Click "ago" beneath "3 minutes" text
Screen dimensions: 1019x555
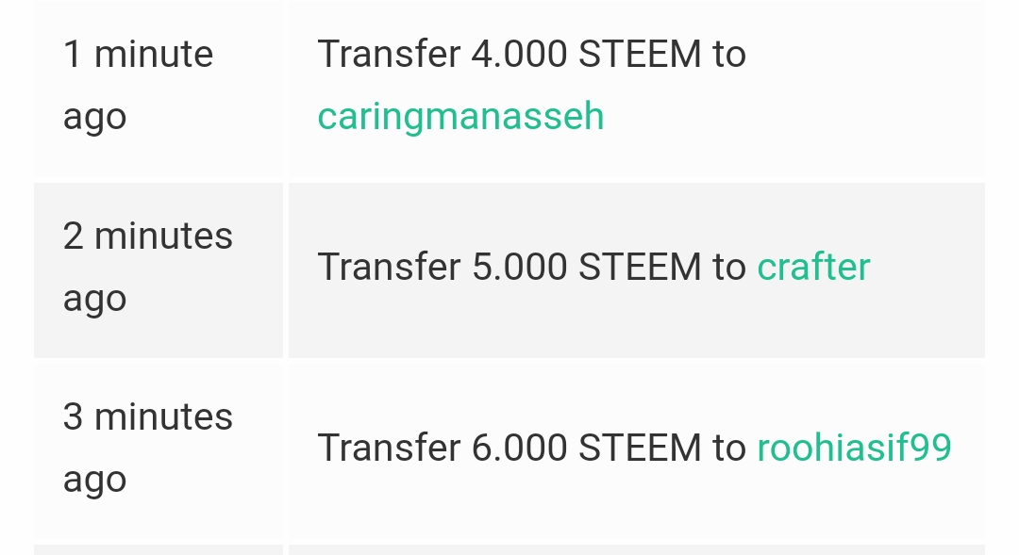pos(94,481)
